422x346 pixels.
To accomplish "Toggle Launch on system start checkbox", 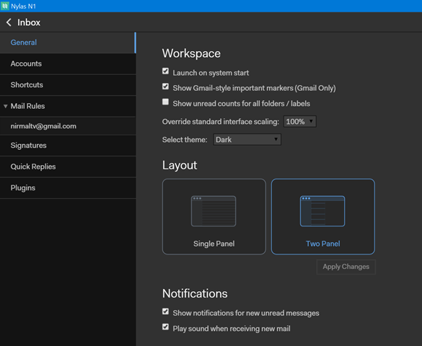I will 165,71.
